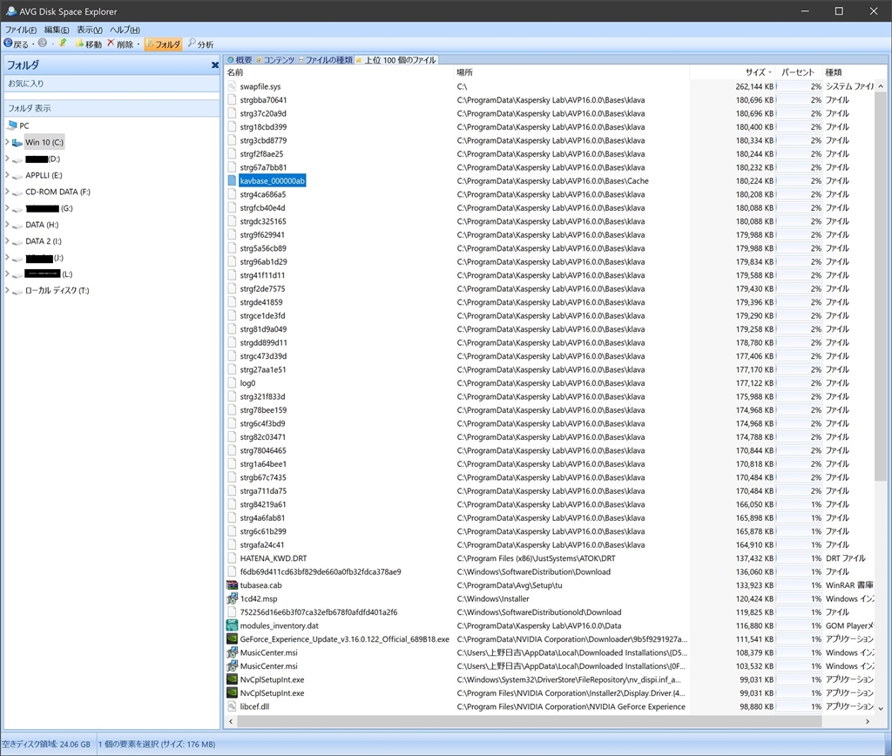The width and height of the screenshot is (892, 756).
Task: Open the 戻る dropdown arrow
Action: click(33, 44)
